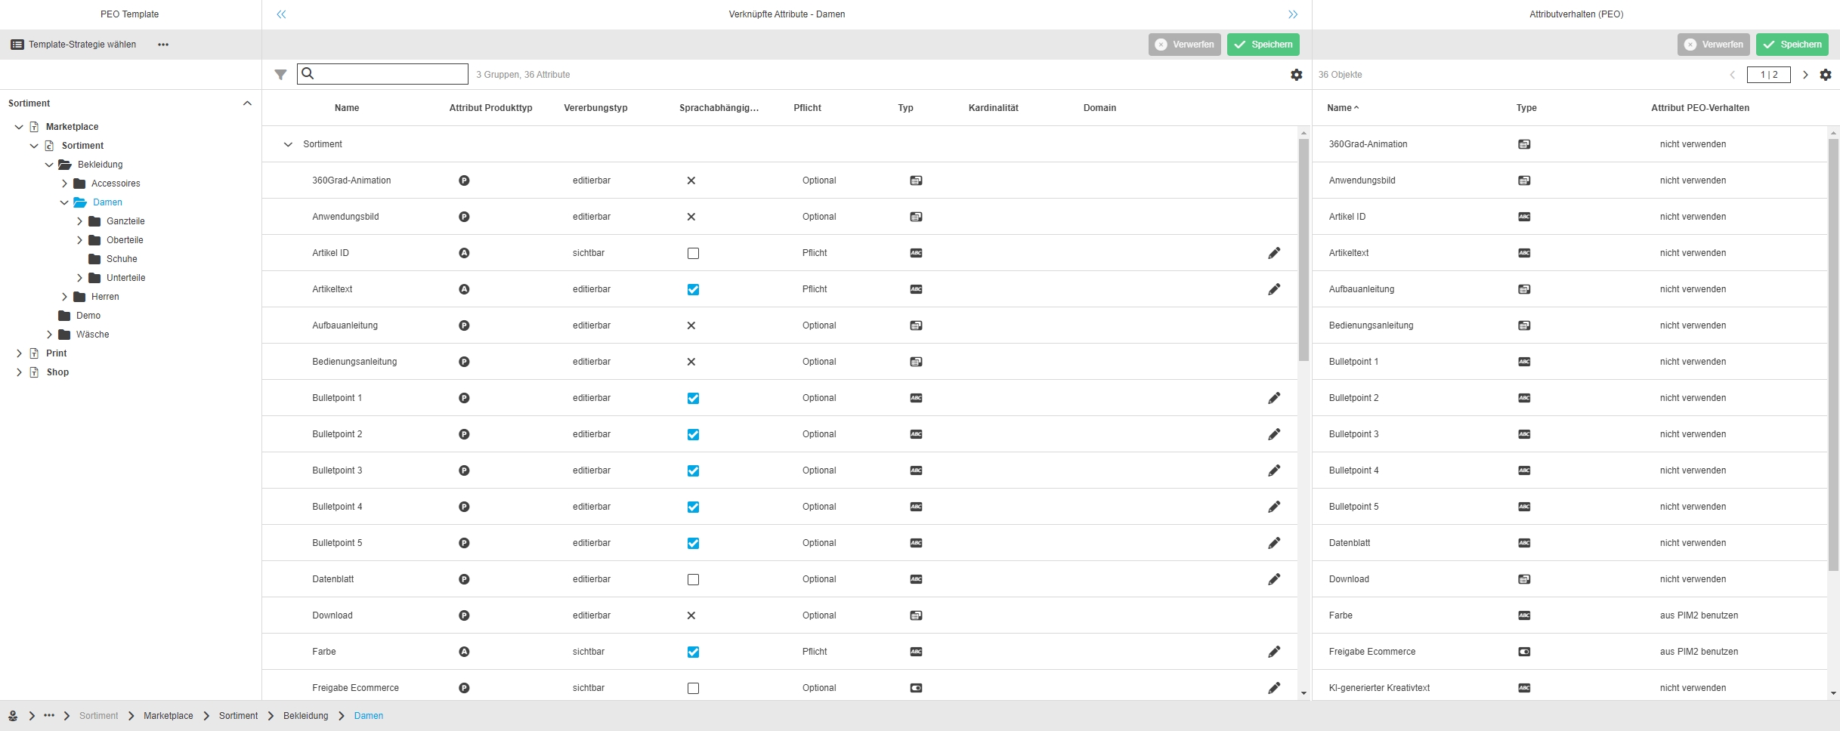
Task: Click the edit pencil for Artikel ID
Action: [x=1273, y=253]
